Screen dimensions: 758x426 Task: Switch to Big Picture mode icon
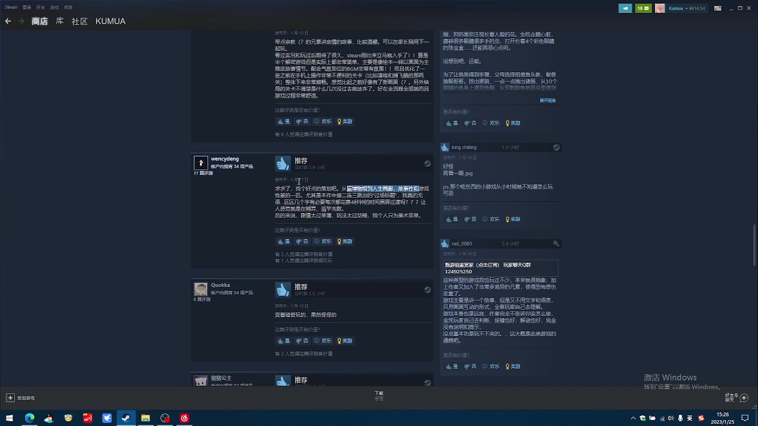pos(718,8)
